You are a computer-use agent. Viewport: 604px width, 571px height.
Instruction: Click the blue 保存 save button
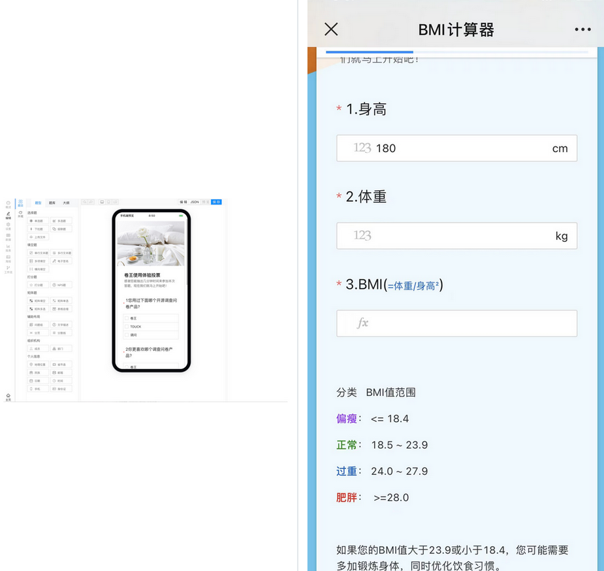pos(215,202)
